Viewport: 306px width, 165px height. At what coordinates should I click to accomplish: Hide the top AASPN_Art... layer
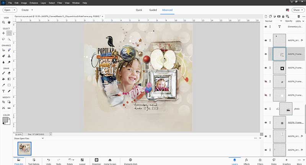266,40
